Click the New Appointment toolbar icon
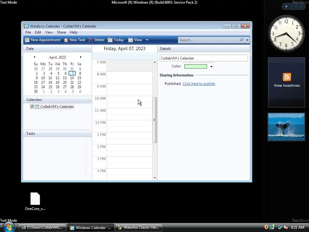The height and width of the screenshot is (232, 309). point(27,40)
